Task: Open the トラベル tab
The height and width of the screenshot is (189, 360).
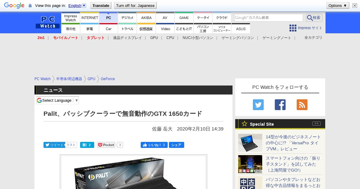Action: pos(127,28)
